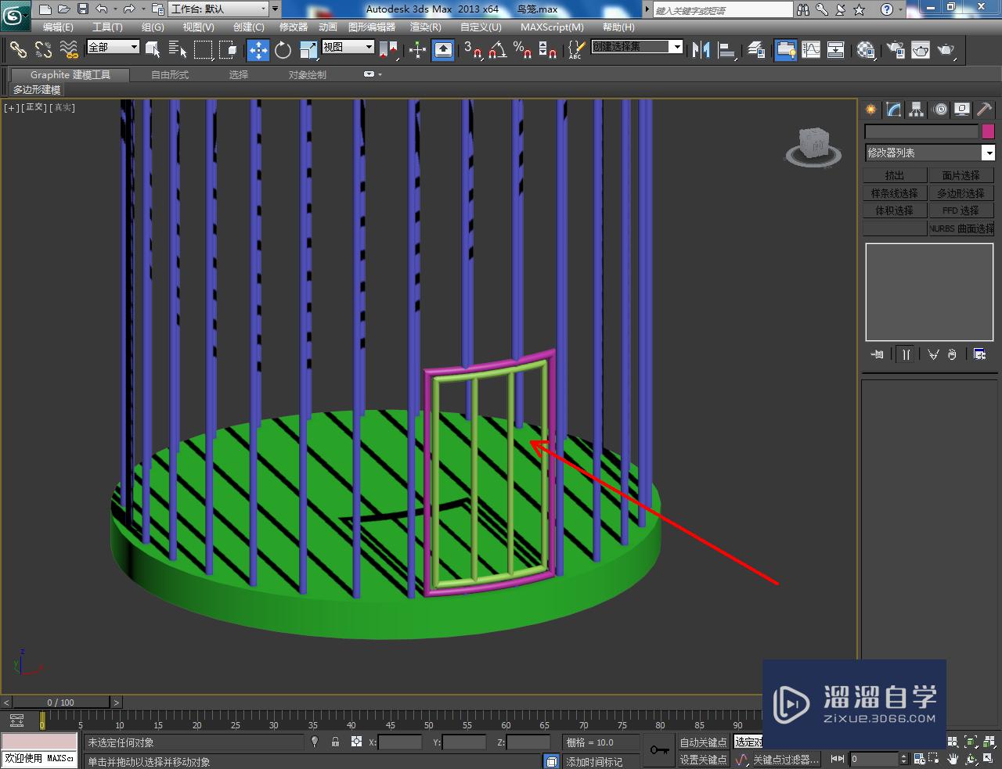Open the 编辑(E) menu

click(58, 27)
